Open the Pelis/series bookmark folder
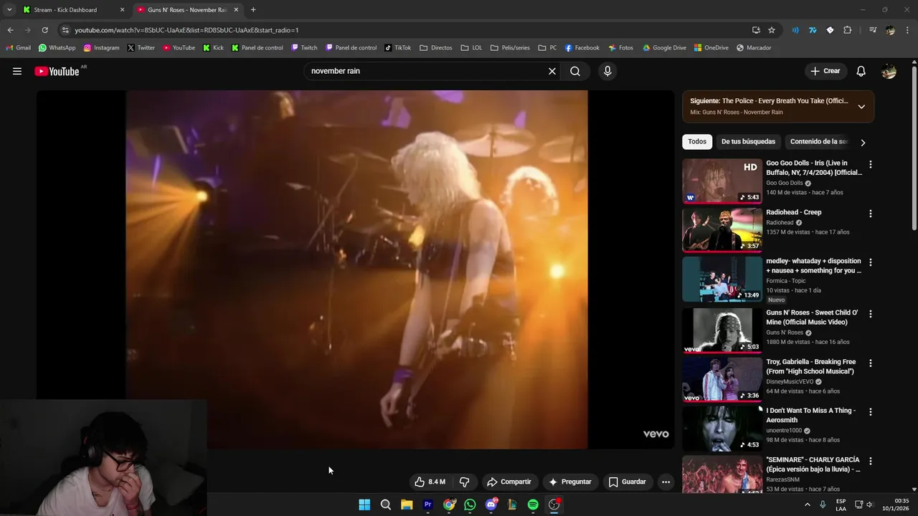The width and height of the screenshot is (918, 516). (510, 48)
